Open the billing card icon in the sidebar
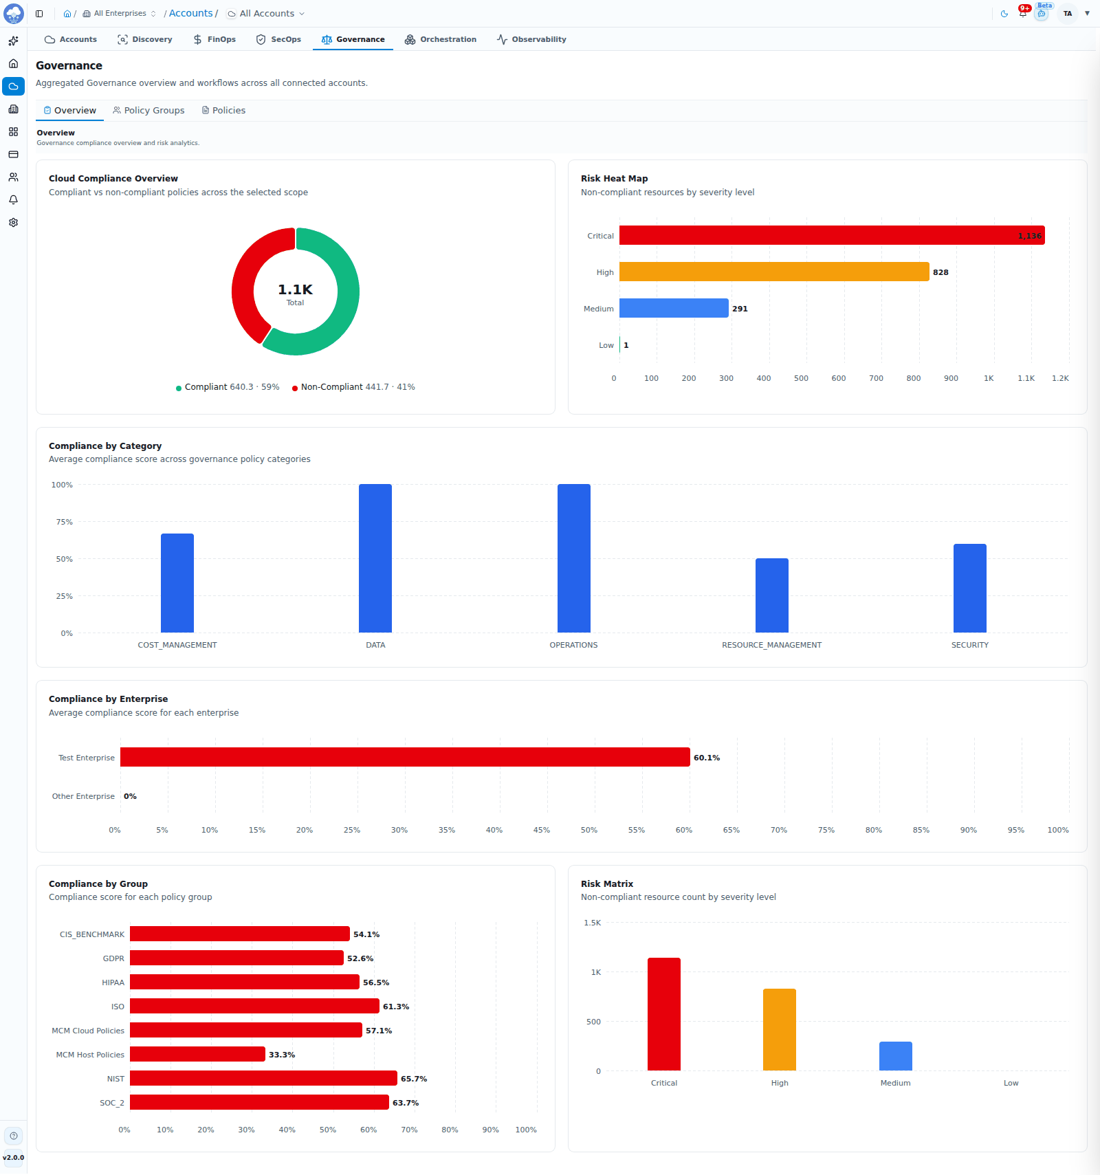This screenshot has height=1175, width=1100. point(13,155)
